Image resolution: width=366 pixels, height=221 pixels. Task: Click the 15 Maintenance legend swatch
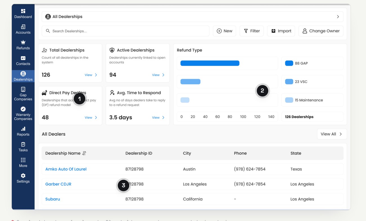(289, 100)
